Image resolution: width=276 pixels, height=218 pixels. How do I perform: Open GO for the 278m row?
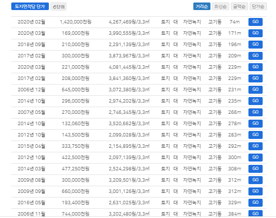(256, 123)
